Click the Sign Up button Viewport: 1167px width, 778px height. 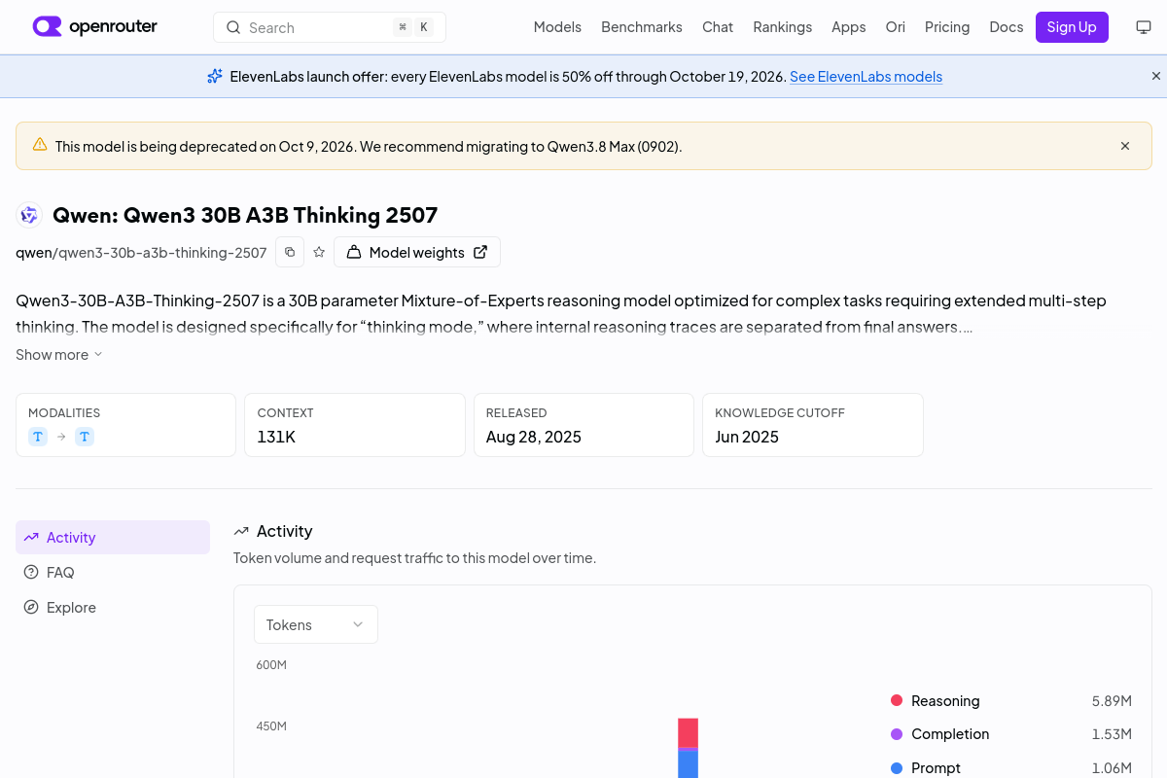(1072, 27)
